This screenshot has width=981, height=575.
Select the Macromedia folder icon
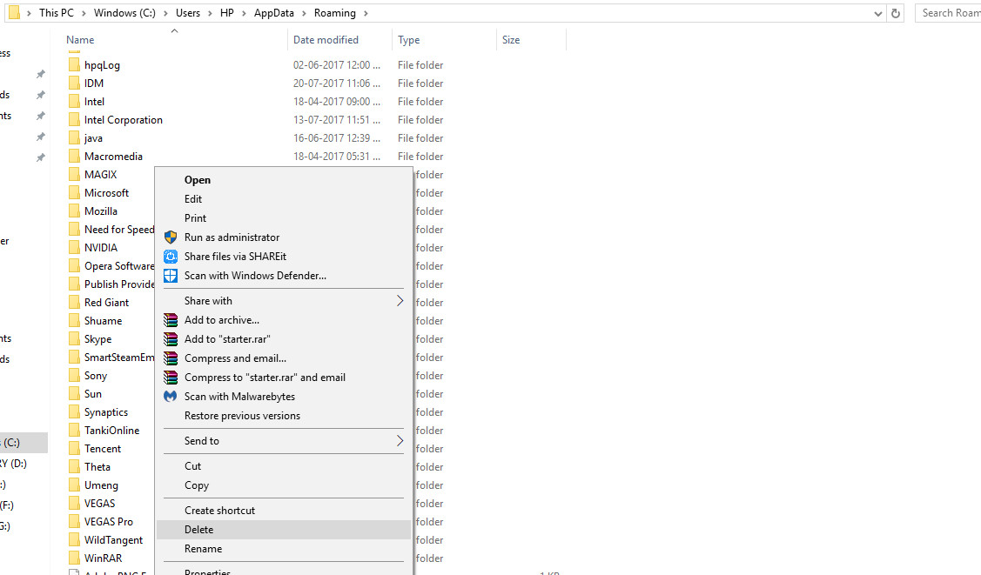pyautogui.click(x=74, y=157)
